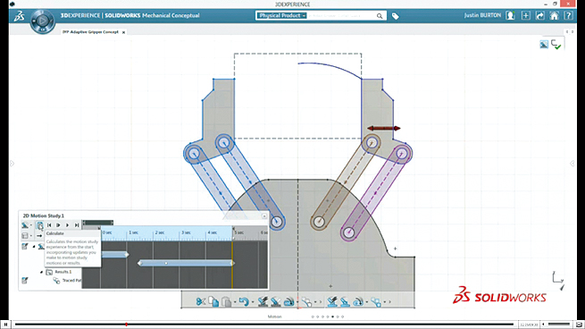Click the Undo arrow icon
Image resolution: width=585 pixels, height=329 pixels.
(x=244, y=301)
